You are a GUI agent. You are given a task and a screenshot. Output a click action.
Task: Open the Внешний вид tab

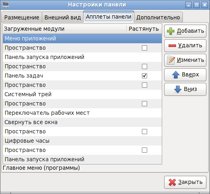(x=62, y=17)
